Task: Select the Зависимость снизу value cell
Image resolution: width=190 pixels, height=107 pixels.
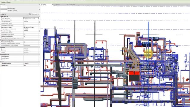Action: [x=31, y=20]
